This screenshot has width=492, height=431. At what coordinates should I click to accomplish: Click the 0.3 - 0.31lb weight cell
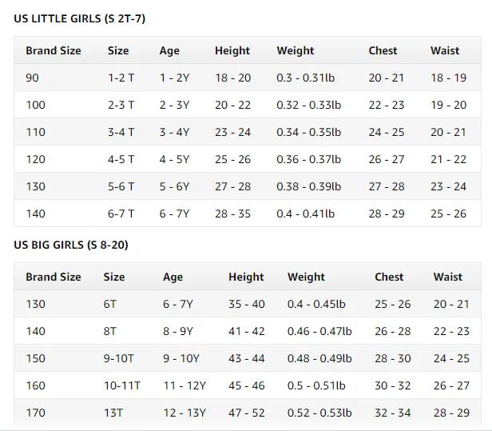pos(308,78)
